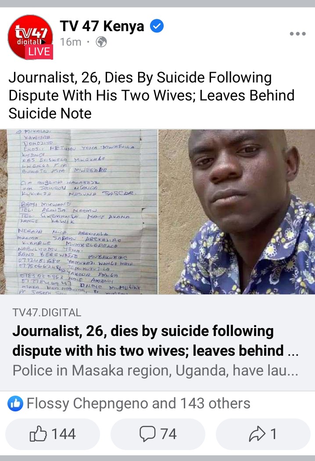Like the post with thumbs-up button
This screenshot has height=461, width=315.
(53, 434)
